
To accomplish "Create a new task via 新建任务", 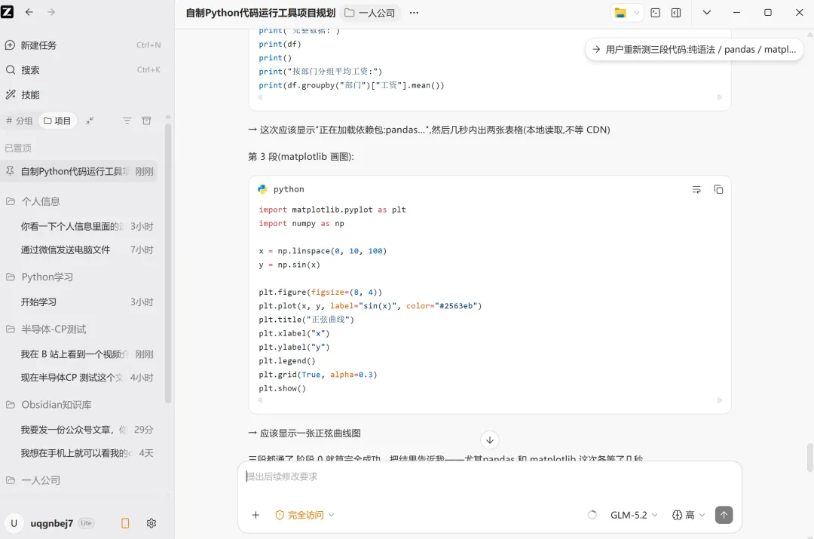I will 83,45.
